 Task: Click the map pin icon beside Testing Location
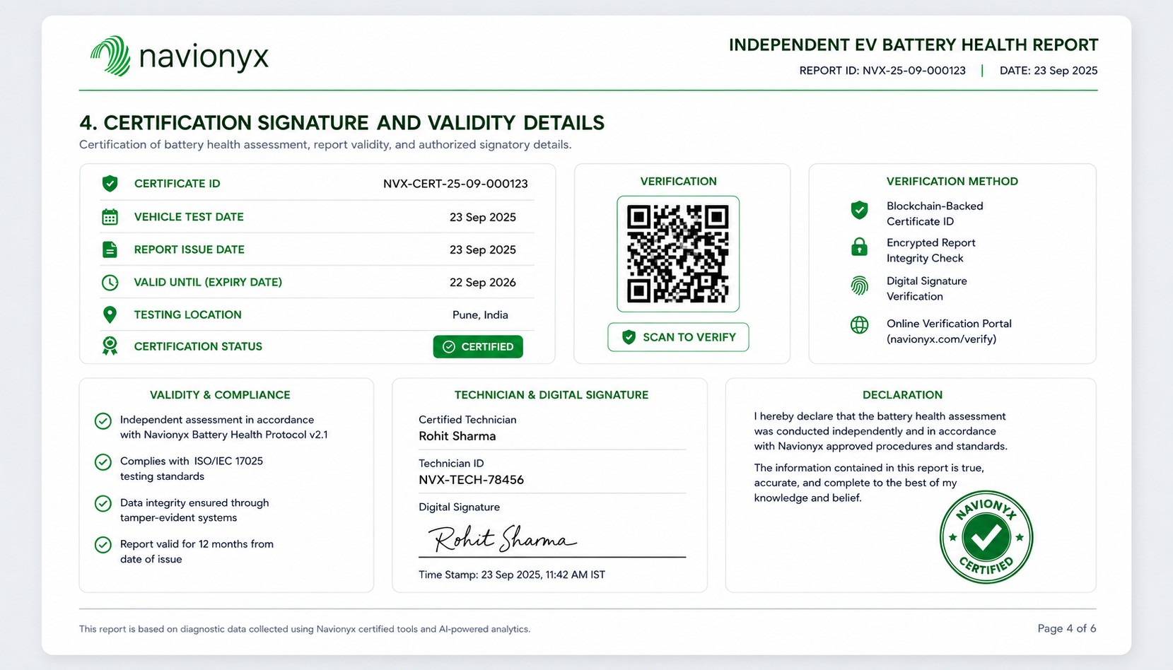(x=110, y=315)
